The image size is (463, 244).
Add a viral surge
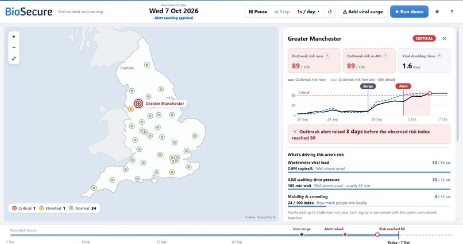(x=362, y=12)
